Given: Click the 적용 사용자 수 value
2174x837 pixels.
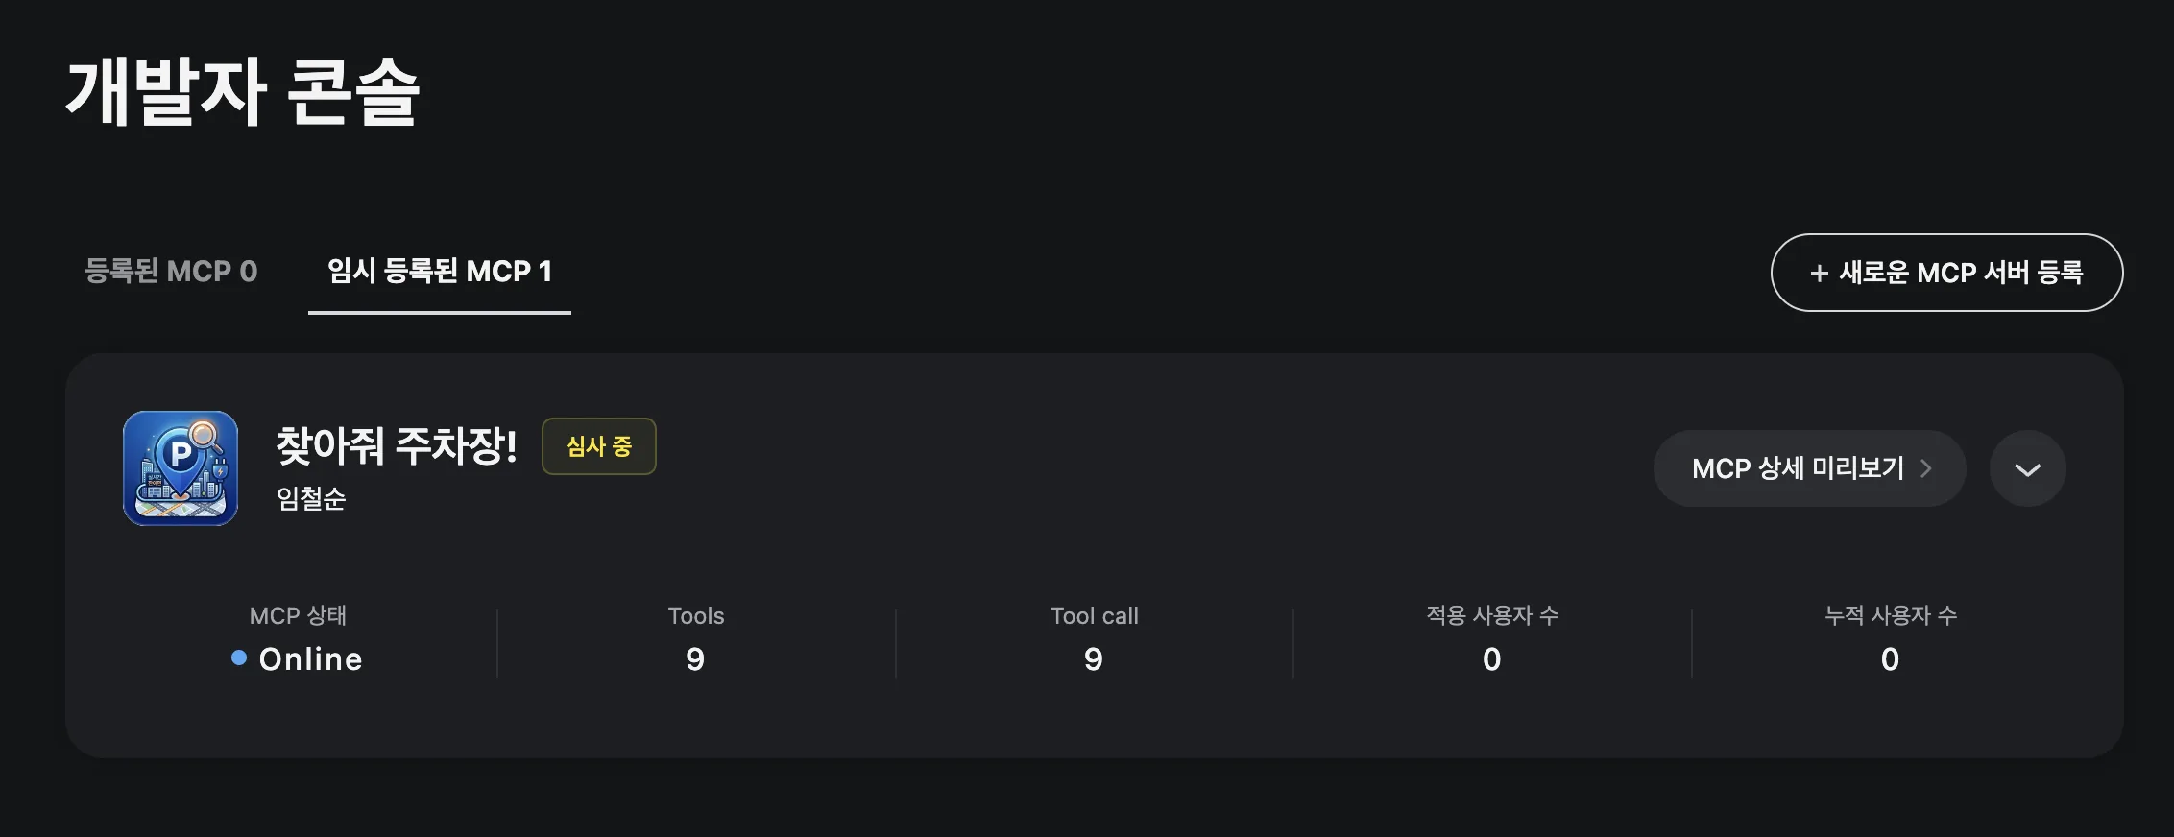Looking at the screenshot, I should [x=1492, y=659].
